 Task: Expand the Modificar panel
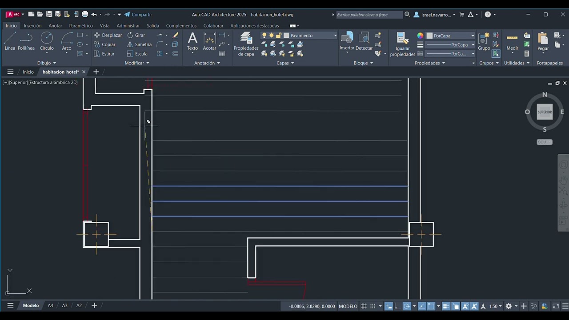point(137,63)
